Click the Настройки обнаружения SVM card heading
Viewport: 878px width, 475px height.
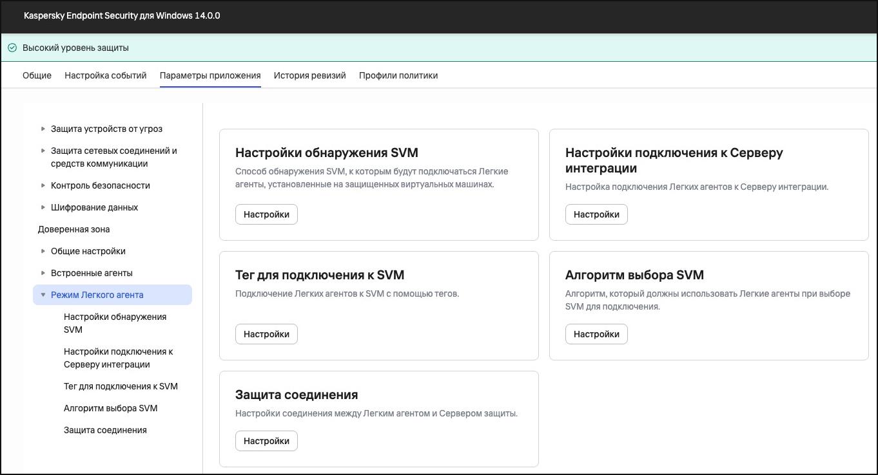(327, 153)
